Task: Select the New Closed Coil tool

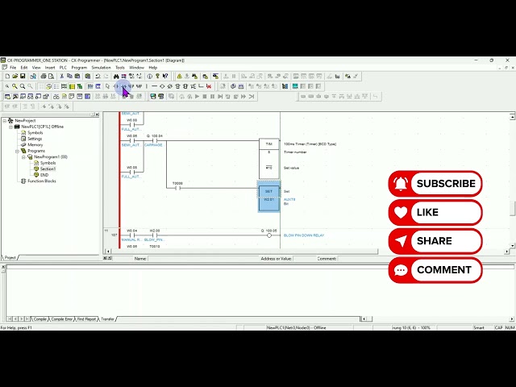Action: tap(170, 86)
